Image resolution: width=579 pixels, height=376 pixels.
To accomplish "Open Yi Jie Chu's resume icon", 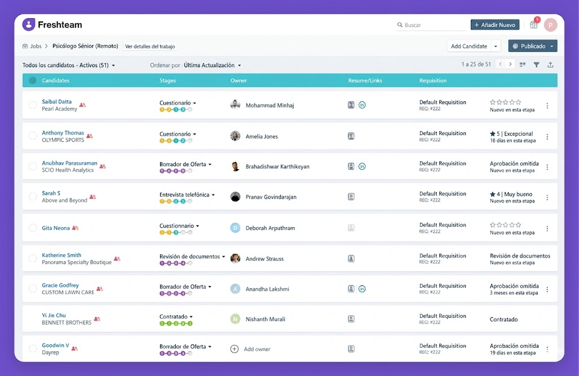I will [x=351, y=319].
